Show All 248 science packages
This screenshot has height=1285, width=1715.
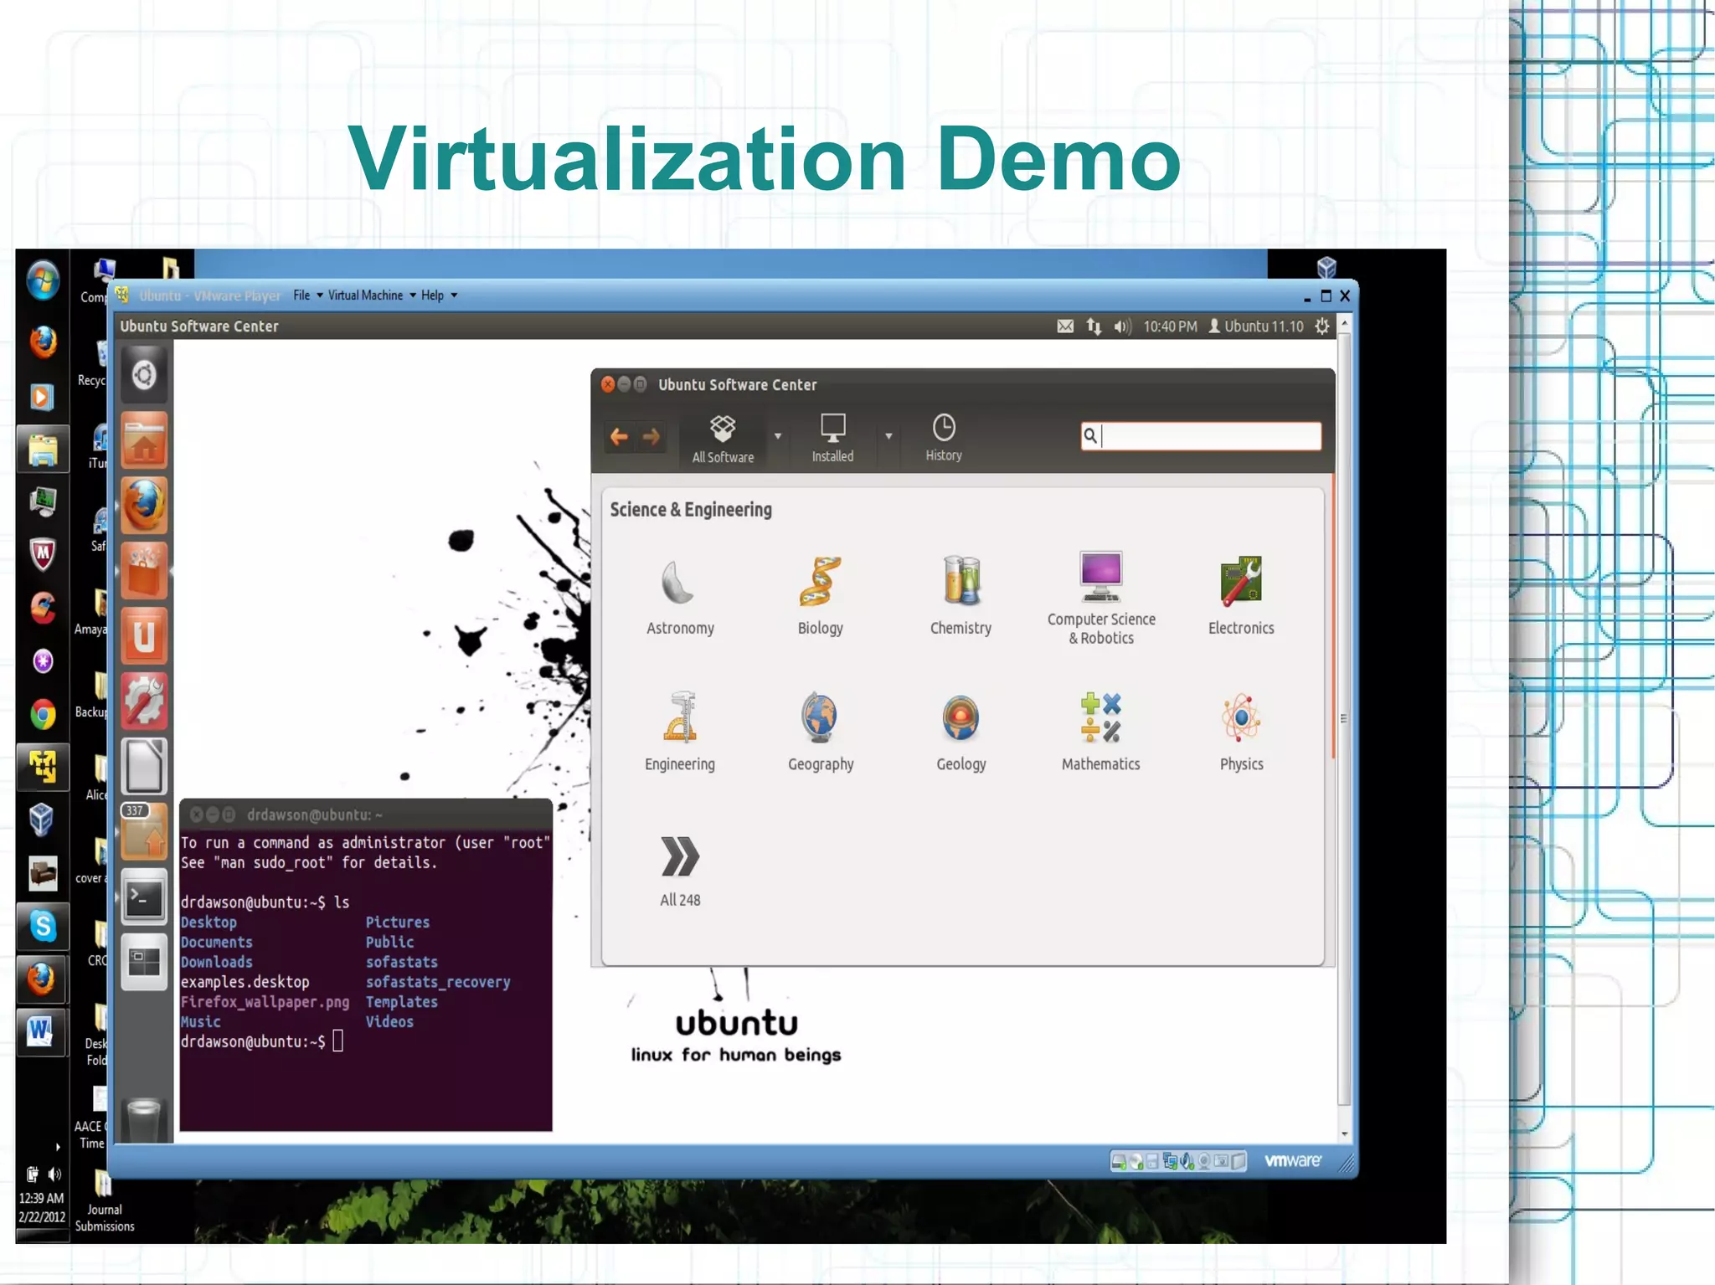679,871
